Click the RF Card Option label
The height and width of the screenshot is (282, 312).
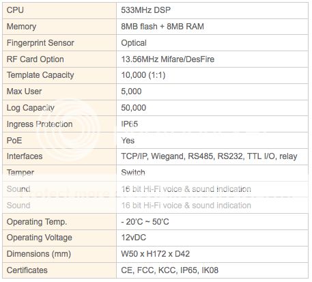coord(36,59)
